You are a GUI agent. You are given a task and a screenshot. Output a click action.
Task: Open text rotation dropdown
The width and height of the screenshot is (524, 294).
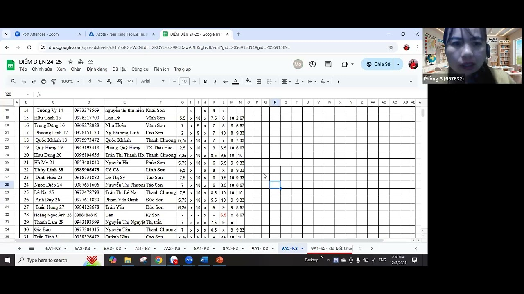coord(325,81)
